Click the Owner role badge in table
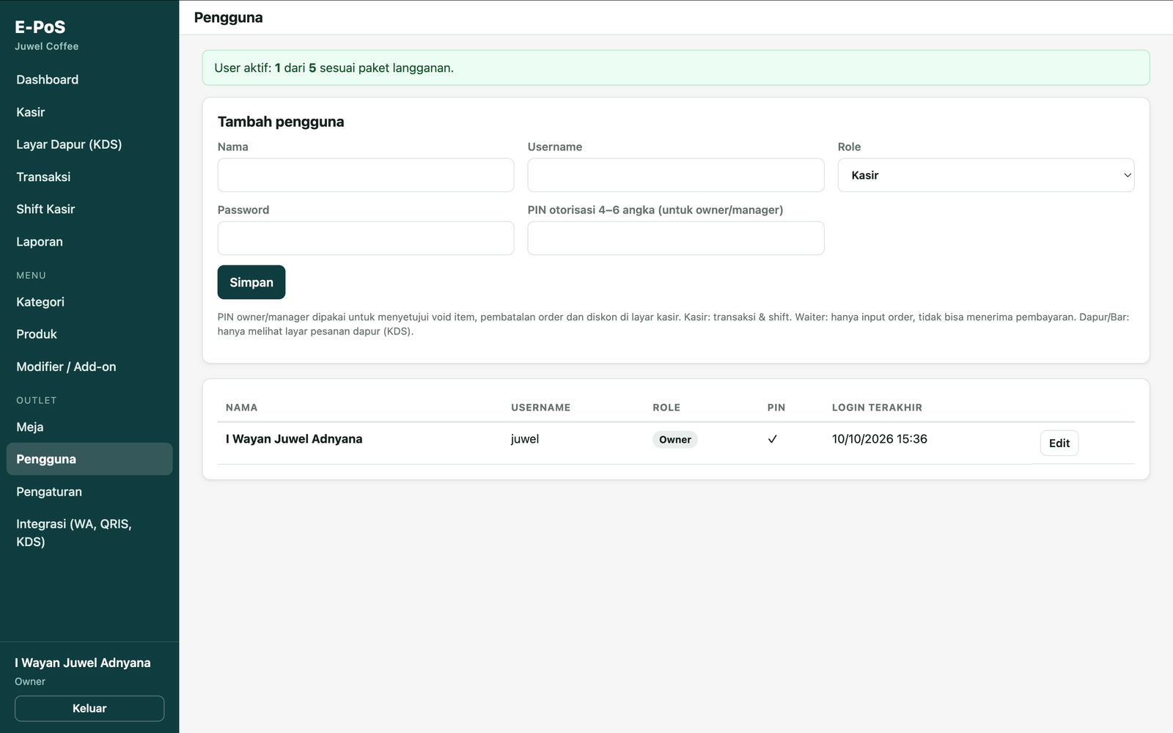 (675, 440)
